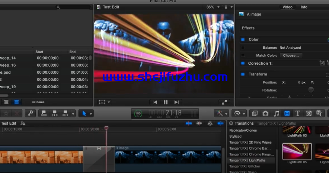Select TangentFX | Glitcher category
329x173 pixels.
tap(245, 166)
